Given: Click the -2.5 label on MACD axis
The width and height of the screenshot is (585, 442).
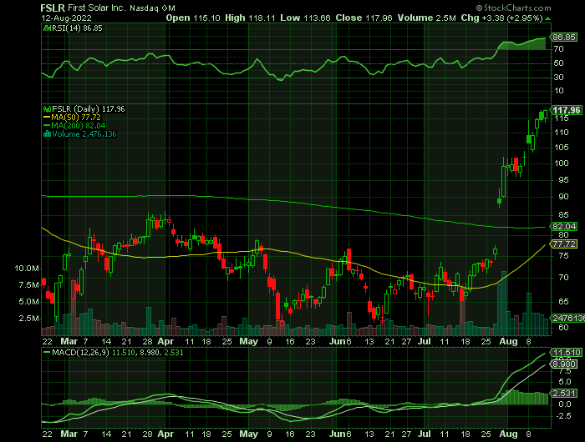Looking at the screenshot, I should pos(563,416).
